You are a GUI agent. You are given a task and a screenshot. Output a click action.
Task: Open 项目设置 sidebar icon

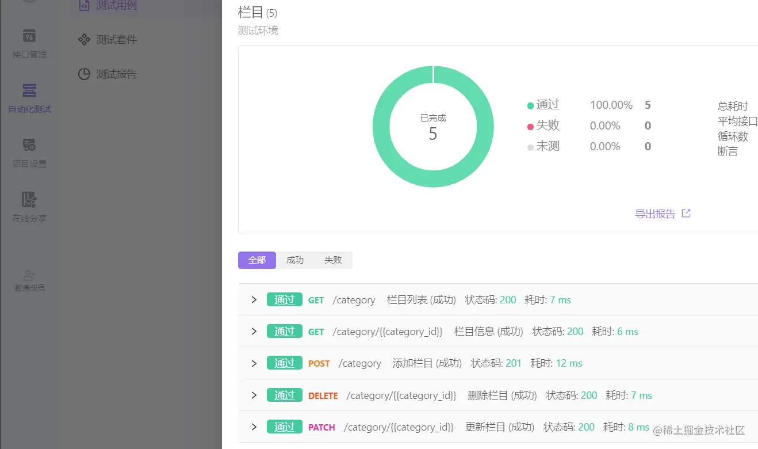pyautogui.click(x=29, y=145)
